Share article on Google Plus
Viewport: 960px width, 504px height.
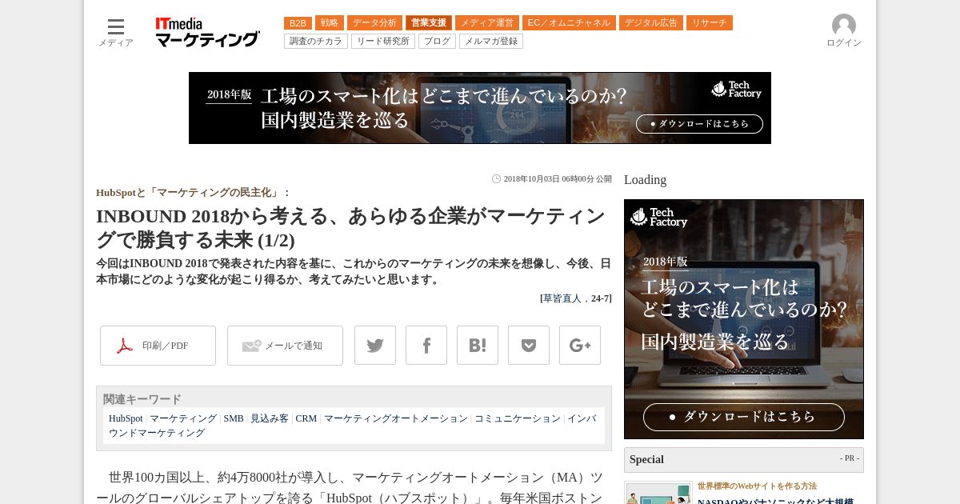point(580,346)
